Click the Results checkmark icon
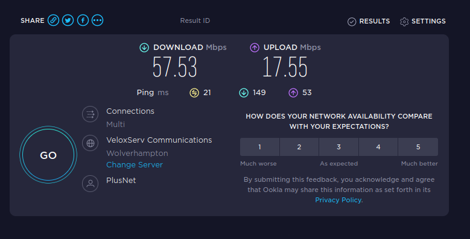Image resolution: width=470 pixels, height=239 pixels. 352,22
